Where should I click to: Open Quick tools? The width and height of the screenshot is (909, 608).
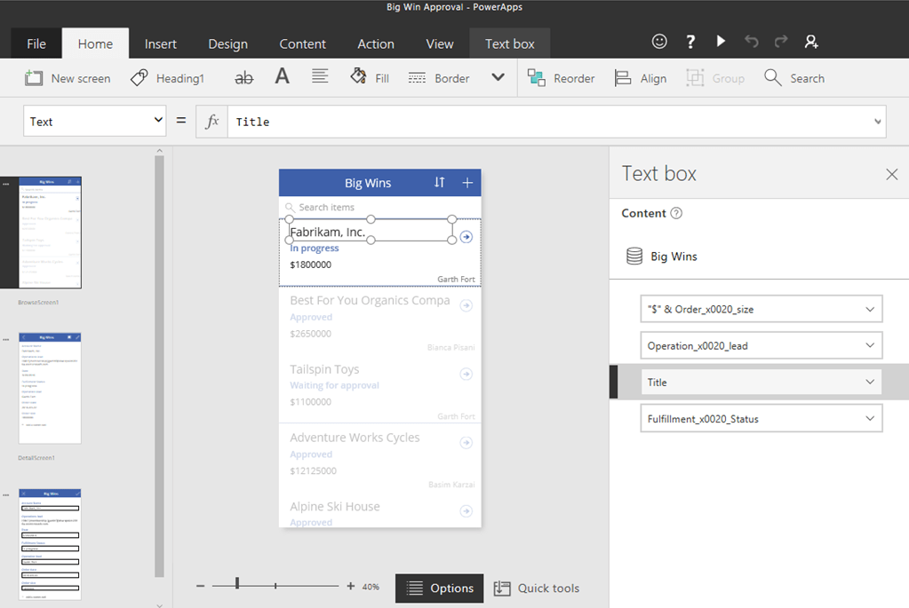(536, 588)
